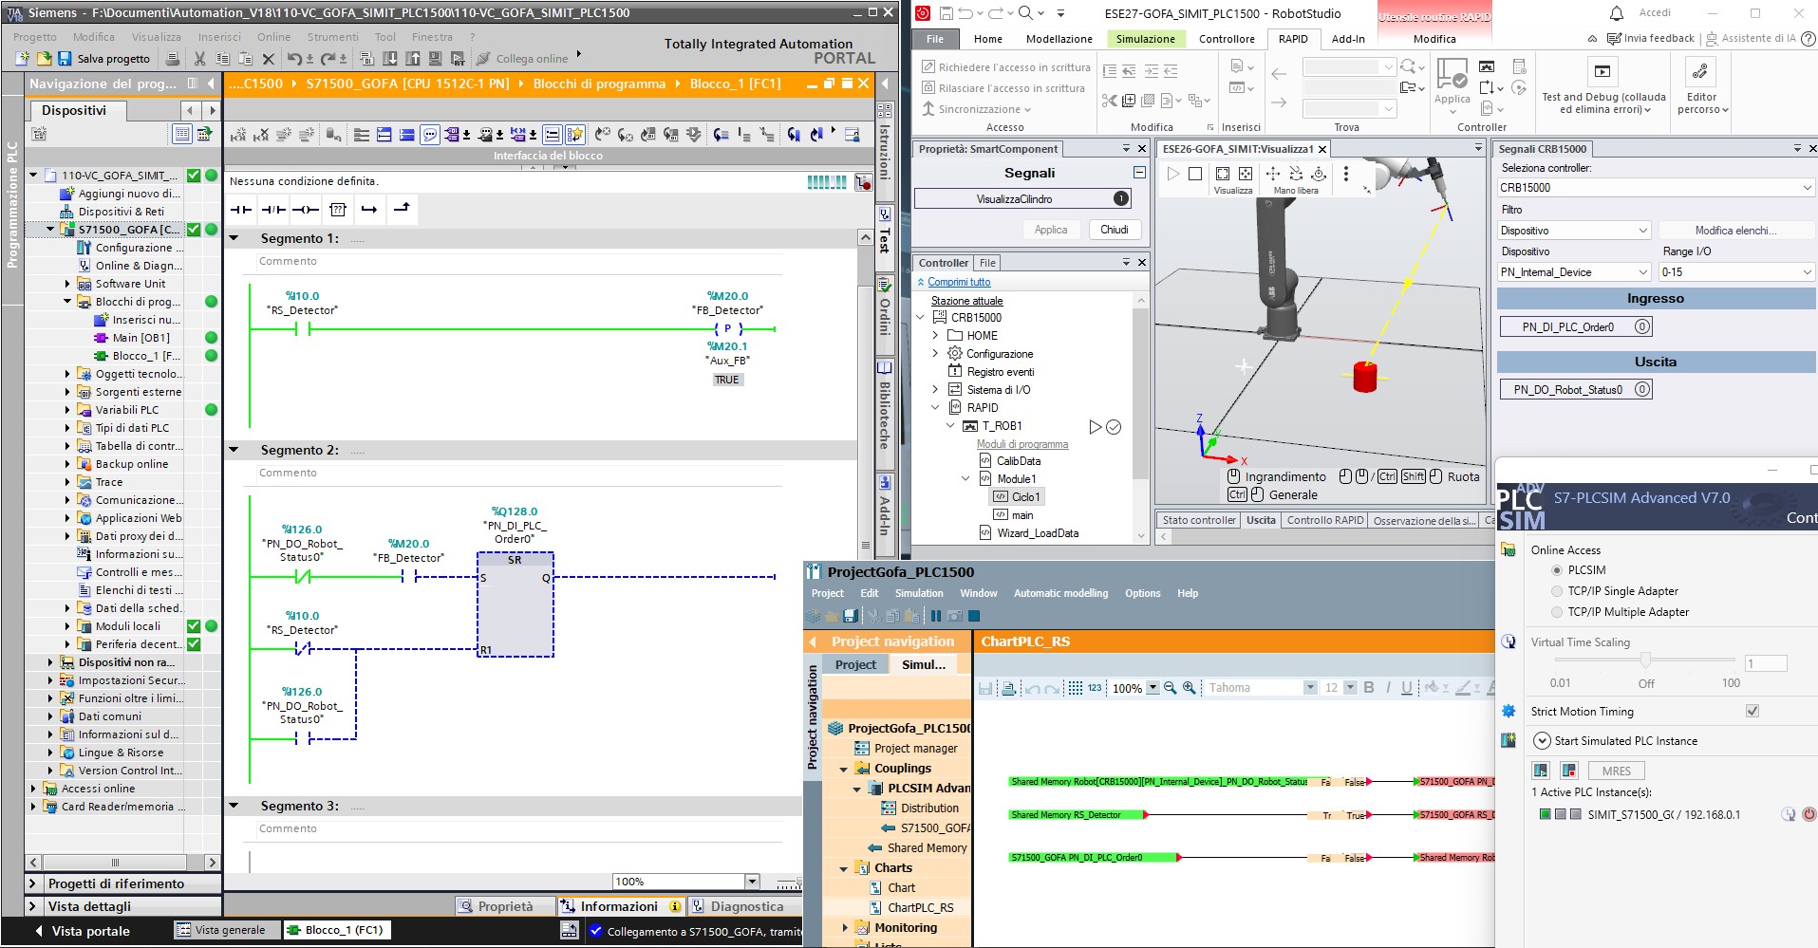The height and width of the screenshot is (948, 1818).
Task: Click the open branch arrow in ladder bar
Action: (x=369, y=209)
